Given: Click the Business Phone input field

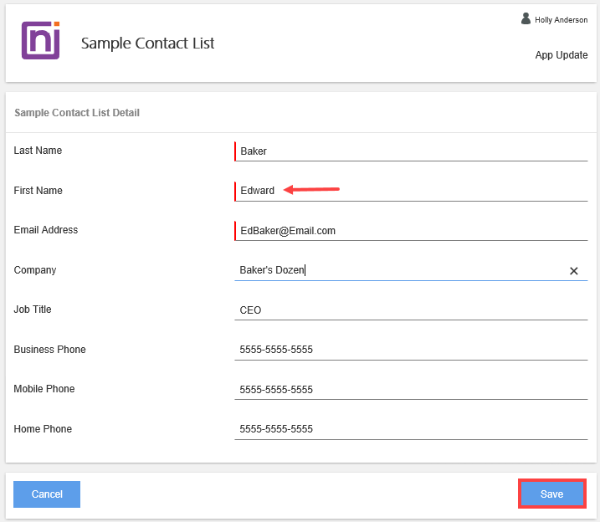Looking at the screenshot, I should (x=410, y=350).
